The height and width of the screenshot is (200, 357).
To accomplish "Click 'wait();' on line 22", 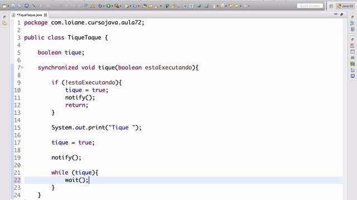I will pos(76,180).
